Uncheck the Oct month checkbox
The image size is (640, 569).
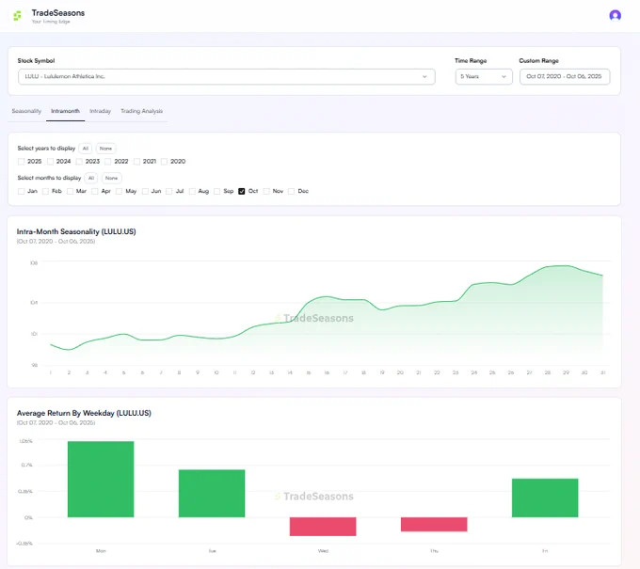pos(242,191)
